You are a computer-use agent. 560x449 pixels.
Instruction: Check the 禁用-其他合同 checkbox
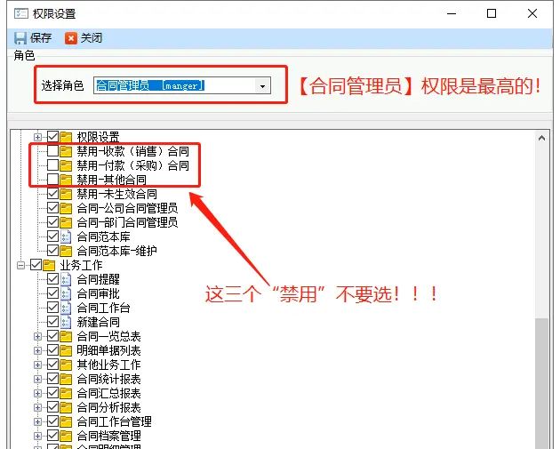(x=52, y=180)
